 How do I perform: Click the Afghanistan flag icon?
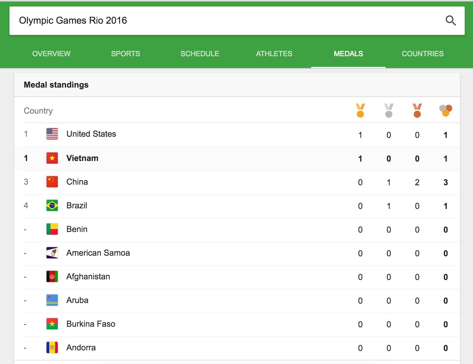click(52, 276)
